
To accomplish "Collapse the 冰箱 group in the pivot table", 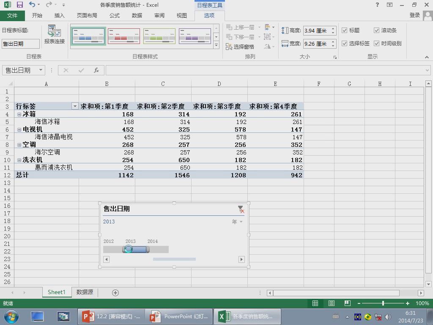I will click(x=19, y=114).
